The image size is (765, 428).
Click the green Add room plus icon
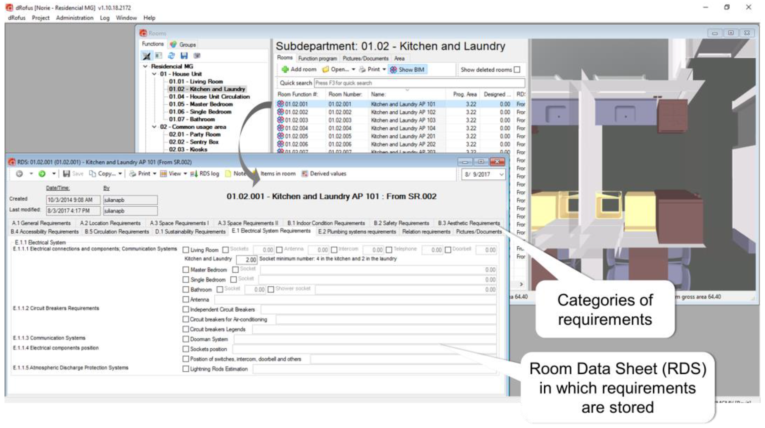point(285,69)
